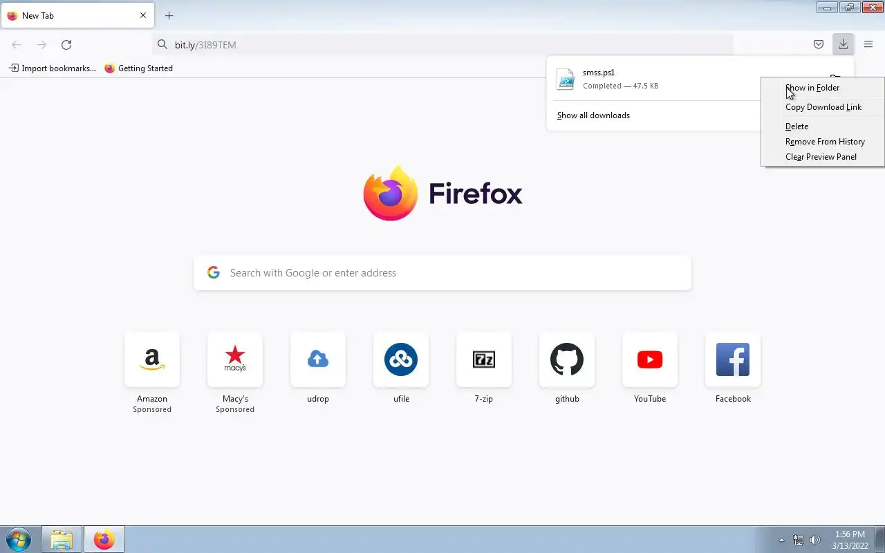The height and width of the screenshot is (553, 885).
Task: Click the smss.ps1 file icon in downloads
Action: [x=566, y=79]
